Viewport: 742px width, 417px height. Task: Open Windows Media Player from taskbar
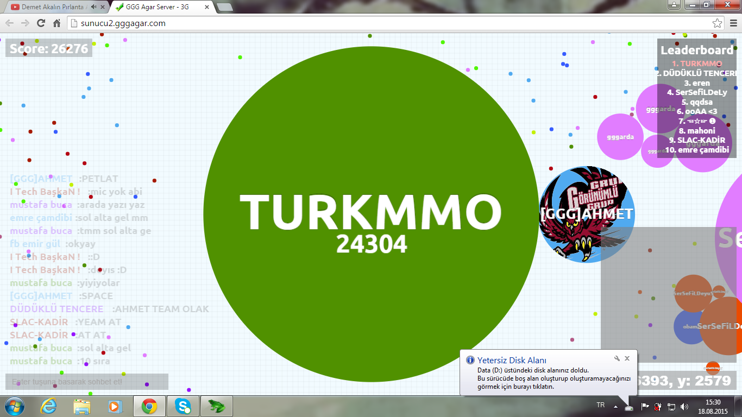pyautogui.click(x=115, y=406)
